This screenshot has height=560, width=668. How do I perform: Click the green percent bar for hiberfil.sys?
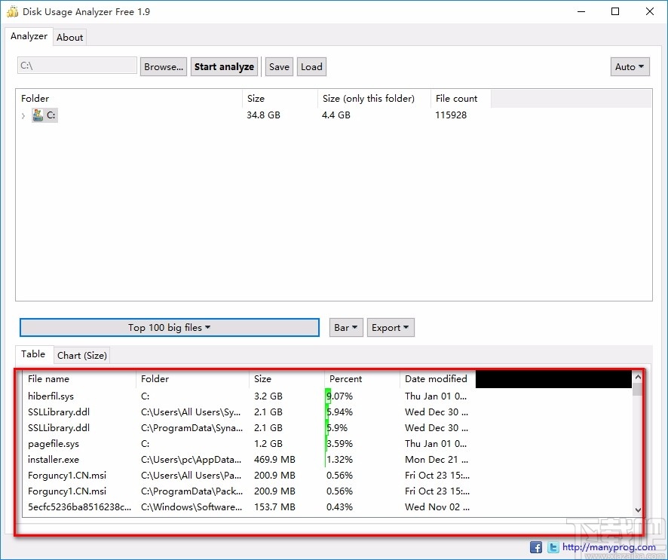pyautogui.click(x=329, y=396)
